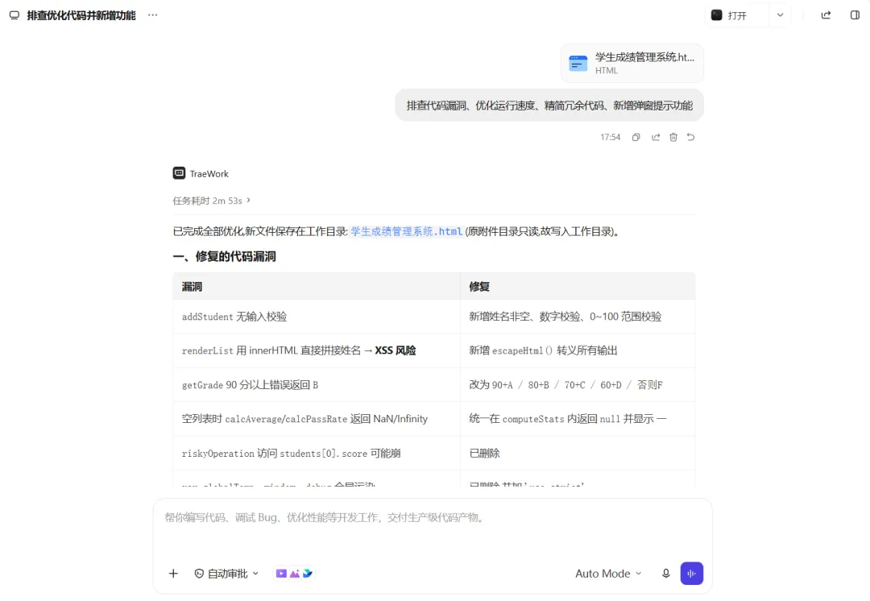Open the Auto Mode dropdown
This screenshot has width=870, height=601.
click(608, 574)
